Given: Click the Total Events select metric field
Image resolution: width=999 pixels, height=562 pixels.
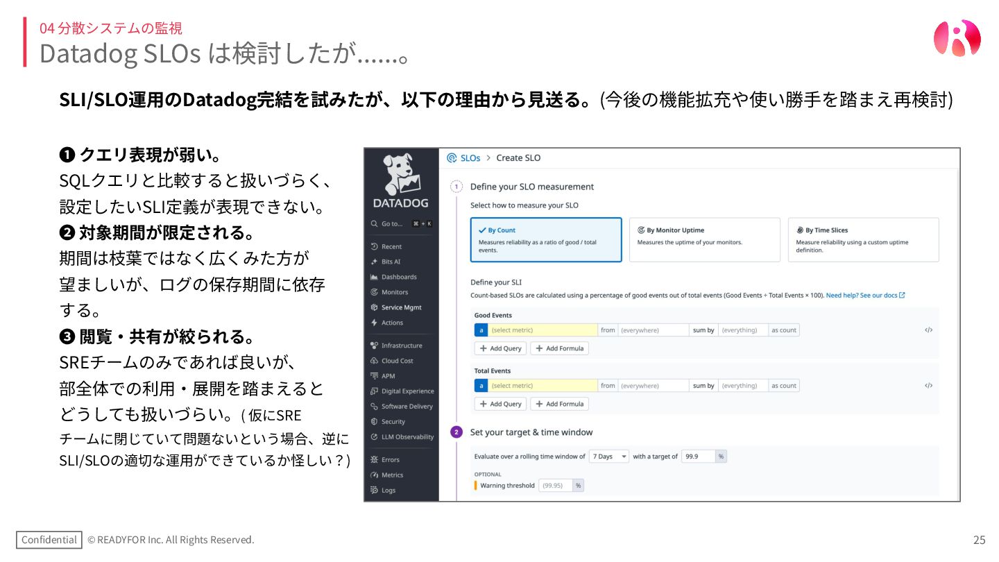Looking at the screenshot, I should (543, 386).
